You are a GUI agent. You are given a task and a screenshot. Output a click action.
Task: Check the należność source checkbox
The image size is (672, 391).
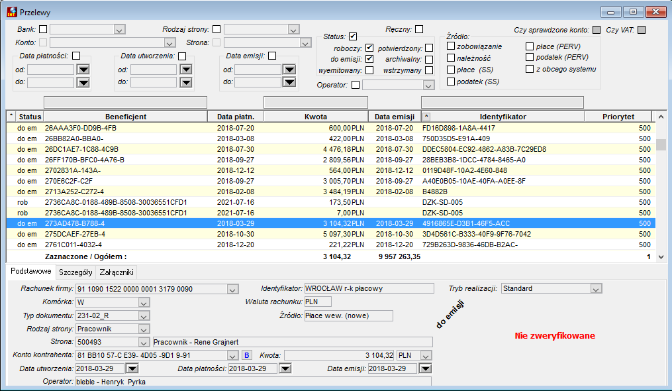[451, 58]
